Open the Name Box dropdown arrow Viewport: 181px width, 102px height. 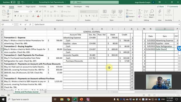(x=13, y=24)
